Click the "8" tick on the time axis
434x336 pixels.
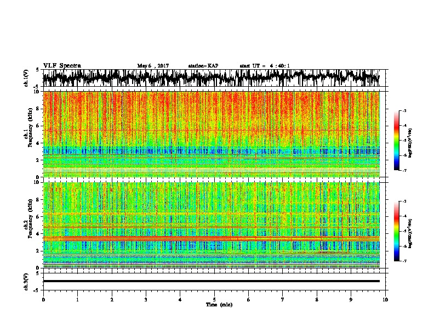point(317,300)
